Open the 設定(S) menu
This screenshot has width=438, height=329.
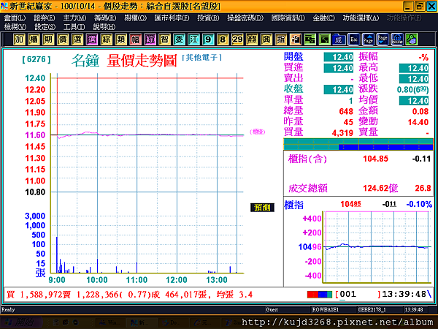(45, 27)
